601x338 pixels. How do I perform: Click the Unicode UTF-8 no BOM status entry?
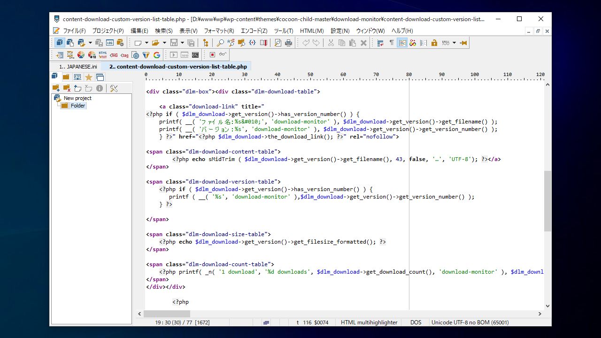point(470,323)
